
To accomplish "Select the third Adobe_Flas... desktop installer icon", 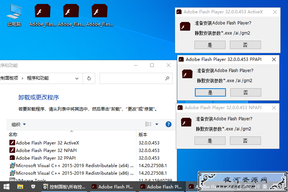I will [100, 15].
